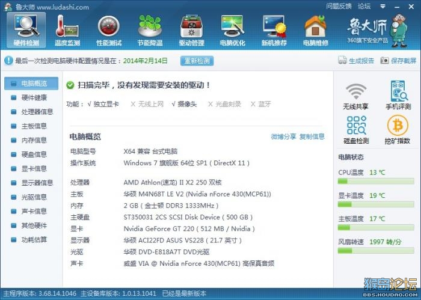This screenshot has width=421, height=300.
Task: Click optical drive value DVD-E818A7T
Action: (167, 252)
